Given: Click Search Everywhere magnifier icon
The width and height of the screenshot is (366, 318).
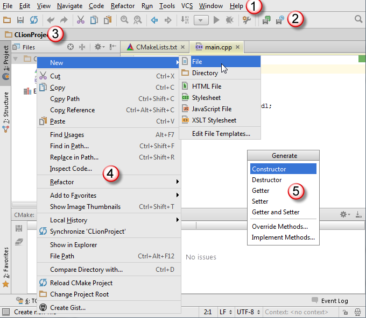Looking at the screenshot, I should click(358, 19).
